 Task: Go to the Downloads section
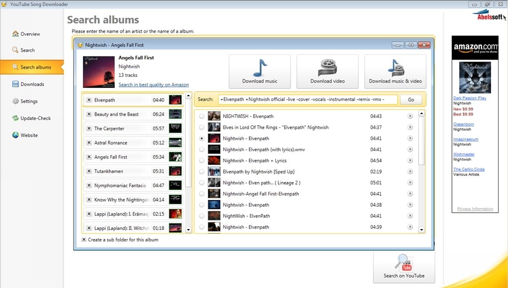tap(28, 84)
